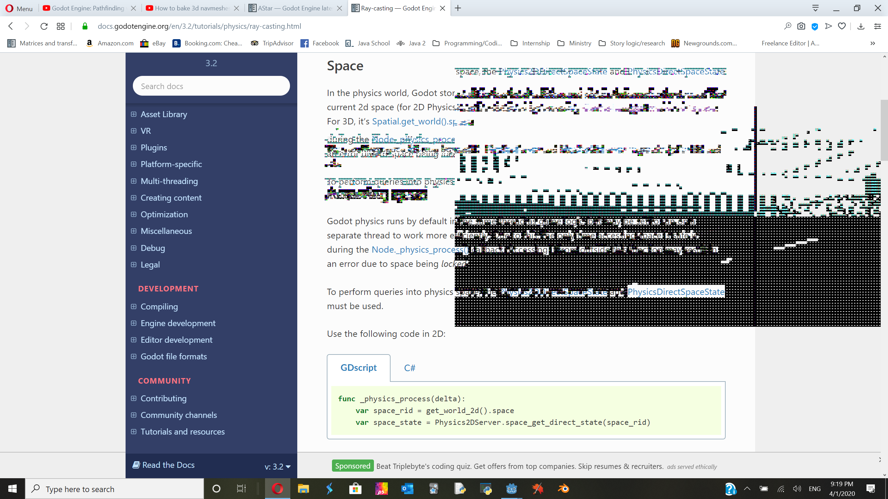Click the Windows taskbar search box
The image size is (888, 499).
[114, 489]
